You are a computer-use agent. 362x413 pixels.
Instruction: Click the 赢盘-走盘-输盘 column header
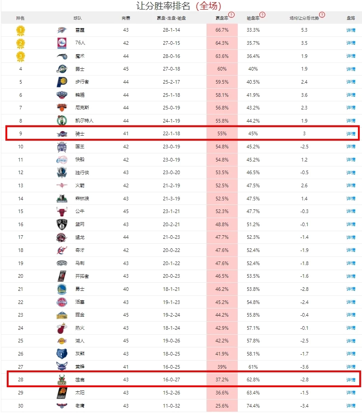pos(171,18)
